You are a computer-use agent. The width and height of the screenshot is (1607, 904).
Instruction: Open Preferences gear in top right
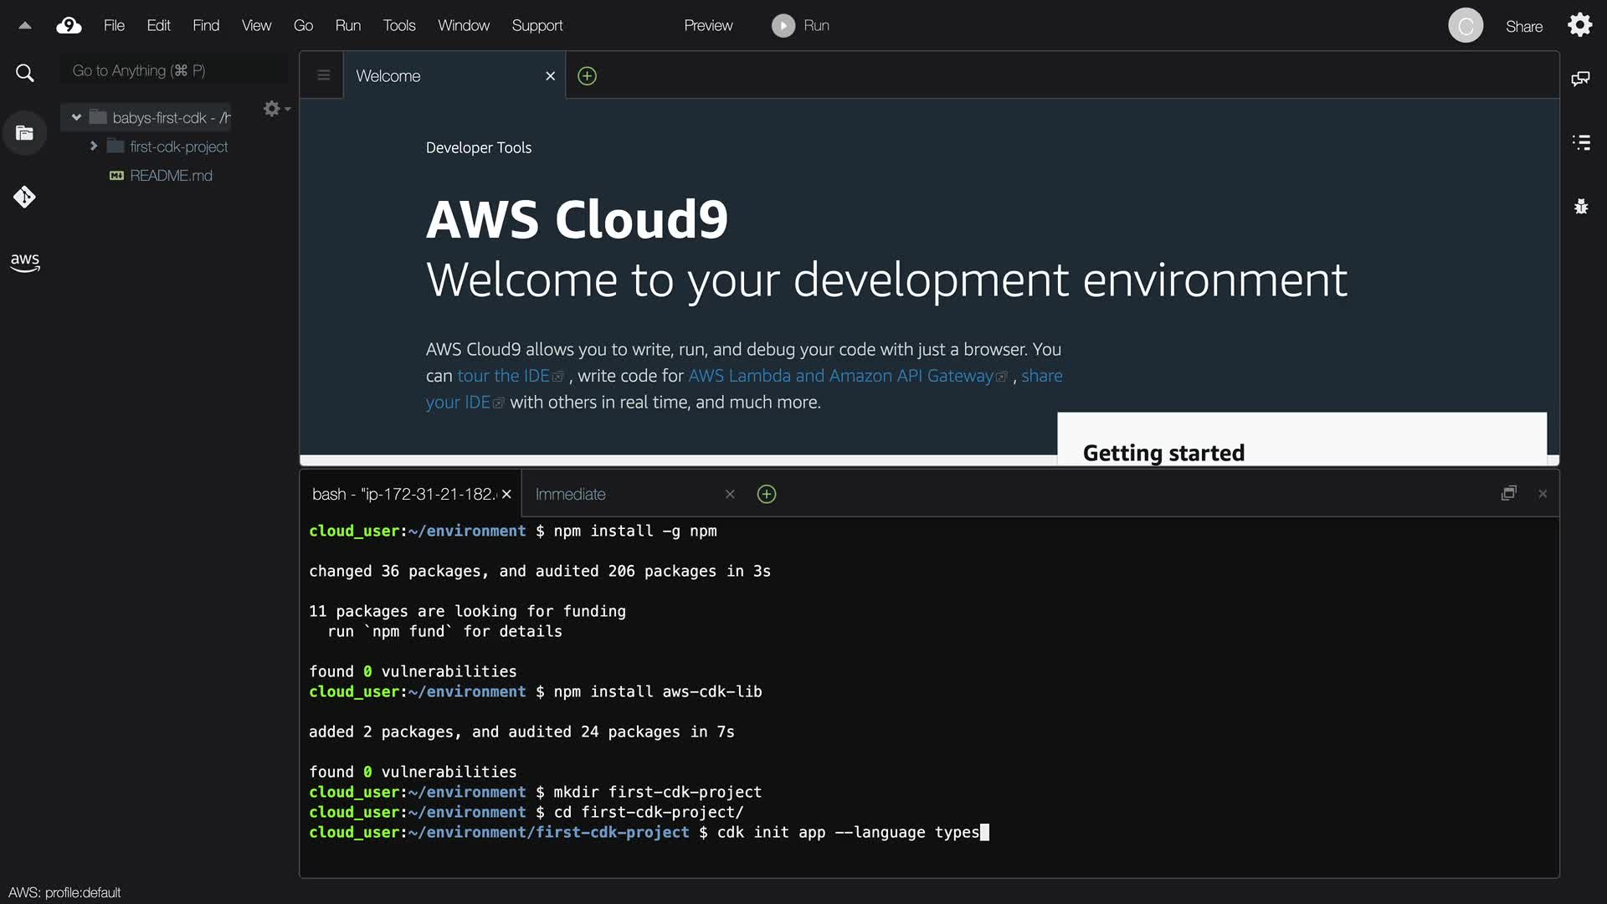coord(1579,25)
